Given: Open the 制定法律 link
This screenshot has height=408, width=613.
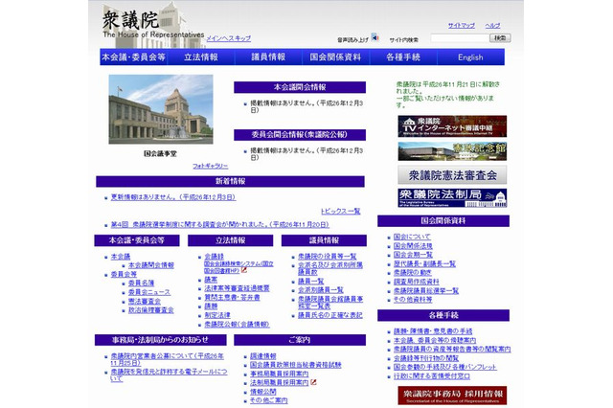Looking at the screenshot, I should pyautogui.click(x=217, y=315).
